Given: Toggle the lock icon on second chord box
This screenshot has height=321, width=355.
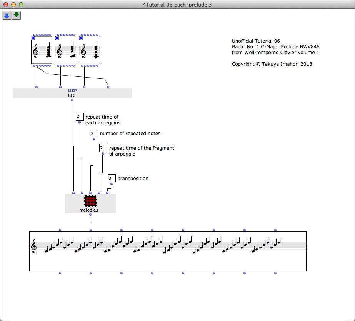Looking at the screenshot, I should tap(57, 38).
